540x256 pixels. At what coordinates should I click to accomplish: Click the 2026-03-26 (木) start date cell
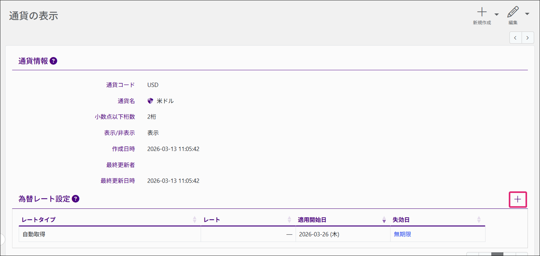[x=319, y=234]
